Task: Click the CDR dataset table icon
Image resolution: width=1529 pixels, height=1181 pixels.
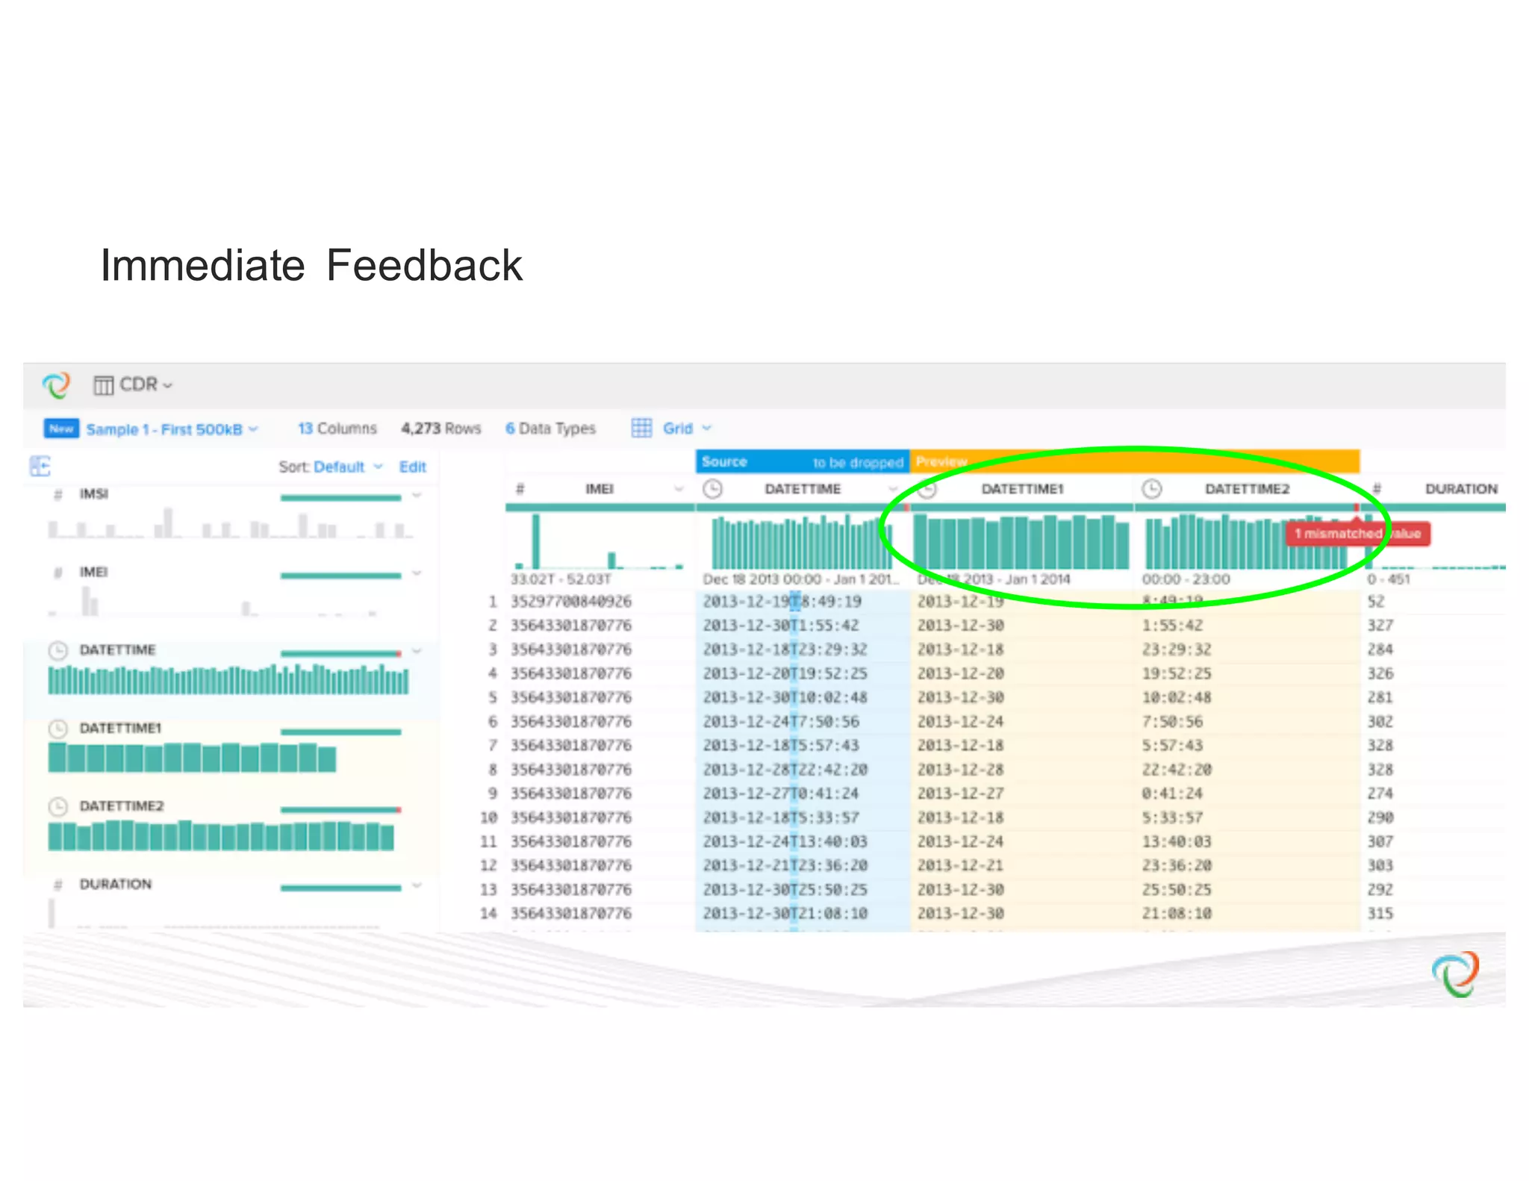Action: tap(103, 385)
